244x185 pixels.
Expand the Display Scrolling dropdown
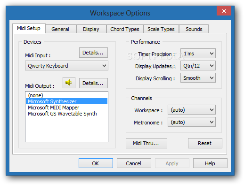[x=198, y=78]
